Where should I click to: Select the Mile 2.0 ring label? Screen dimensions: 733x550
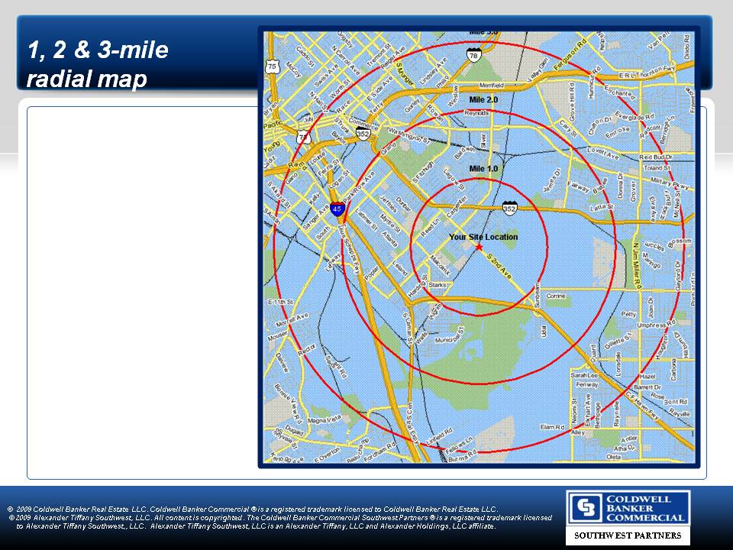coord(483,100)
